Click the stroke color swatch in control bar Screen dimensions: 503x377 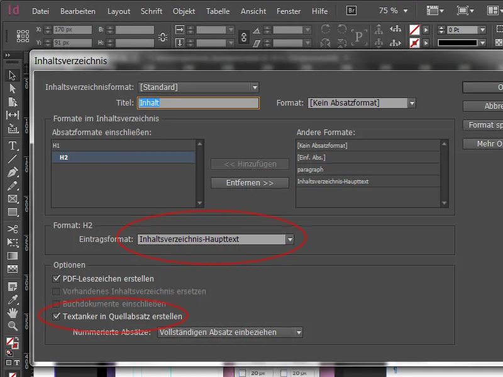(414, 43)
